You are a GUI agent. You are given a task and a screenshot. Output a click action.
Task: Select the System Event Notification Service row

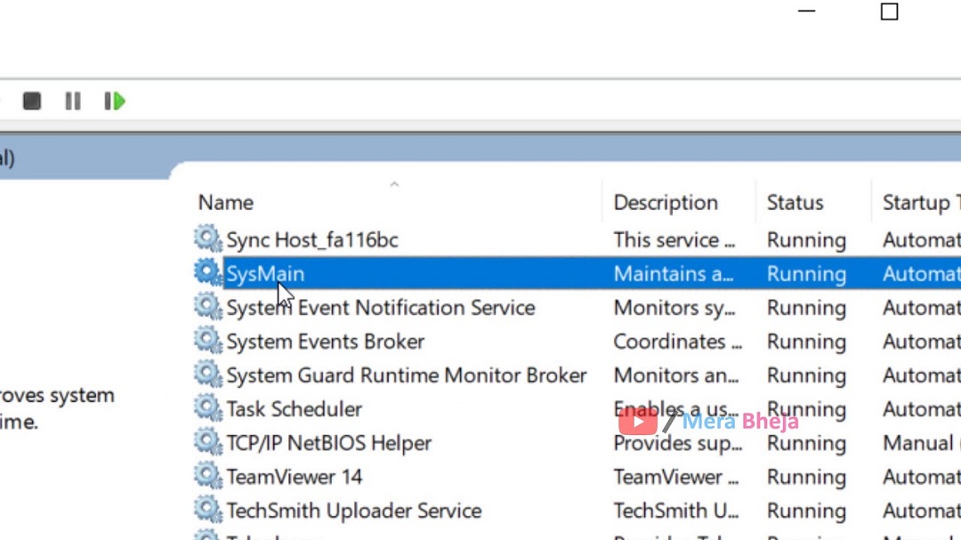380,308
